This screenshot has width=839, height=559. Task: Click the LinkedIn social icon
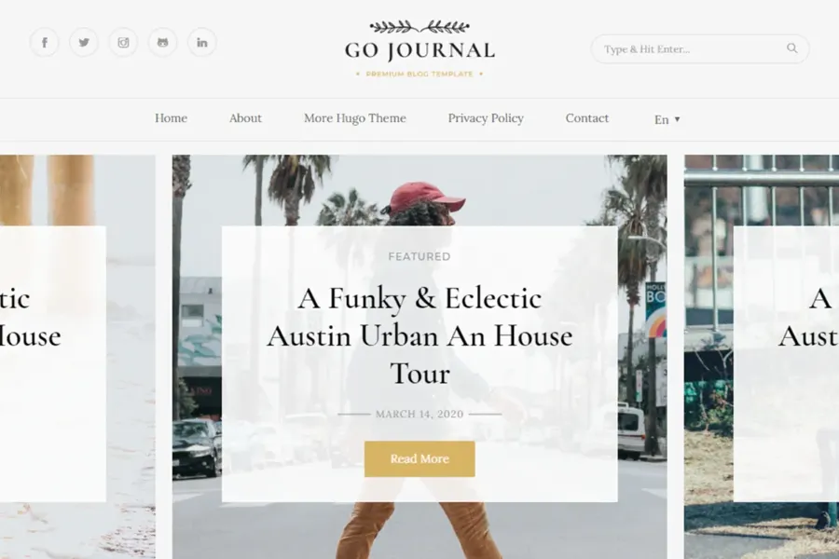point(201,42)
